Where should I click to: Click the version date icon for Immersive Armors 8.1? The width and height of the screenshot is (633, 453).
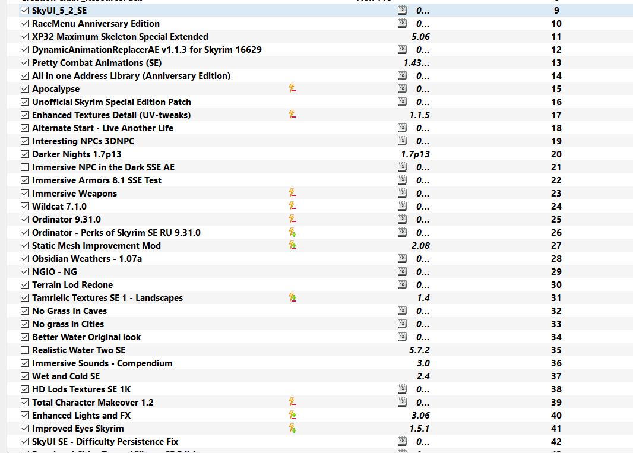[402, 180]
